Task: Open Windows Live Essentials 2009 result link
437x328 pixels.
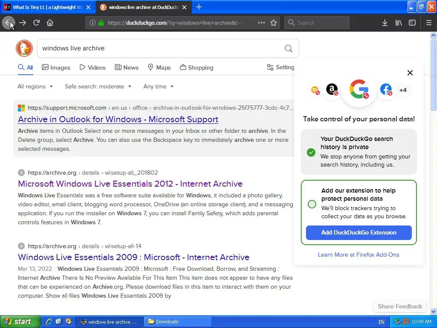Action: 134,257
